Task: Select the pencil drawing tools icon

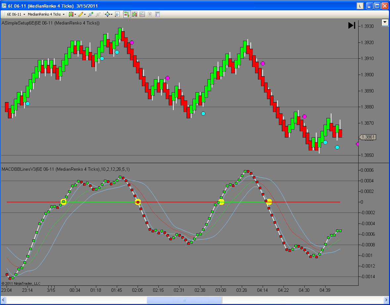Action: pos(81,15)
